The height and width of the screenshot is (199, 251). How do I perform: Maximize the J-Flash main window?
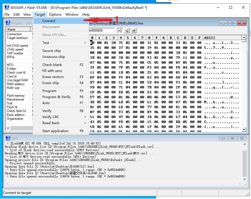231,7
